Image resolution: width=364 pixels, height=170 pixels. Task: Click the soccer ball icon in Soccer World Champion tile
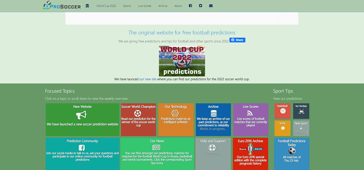[x=138, y=113]
